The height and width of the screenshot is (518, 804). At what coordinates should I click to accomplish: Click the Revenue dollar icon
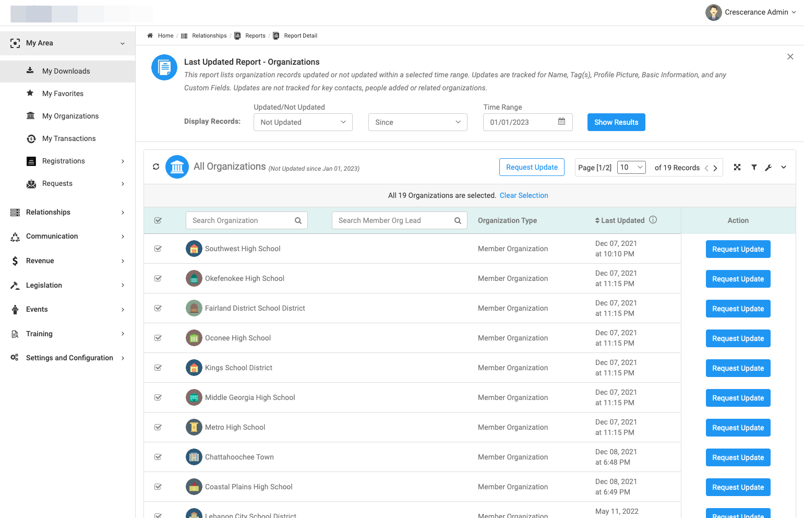(x=15, y=261)
